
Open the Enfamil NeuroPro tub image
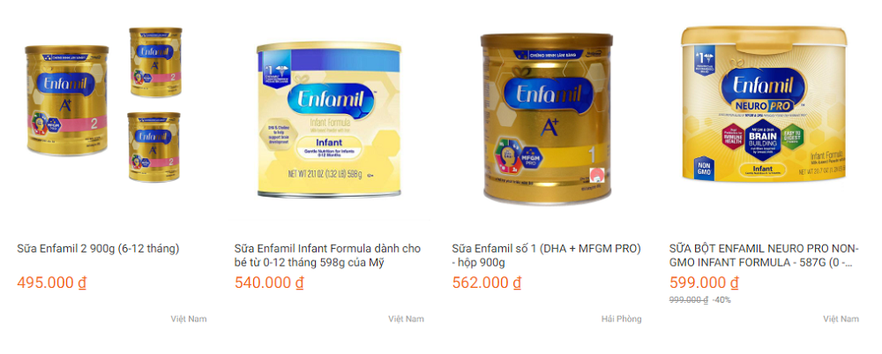pos(763,104)
